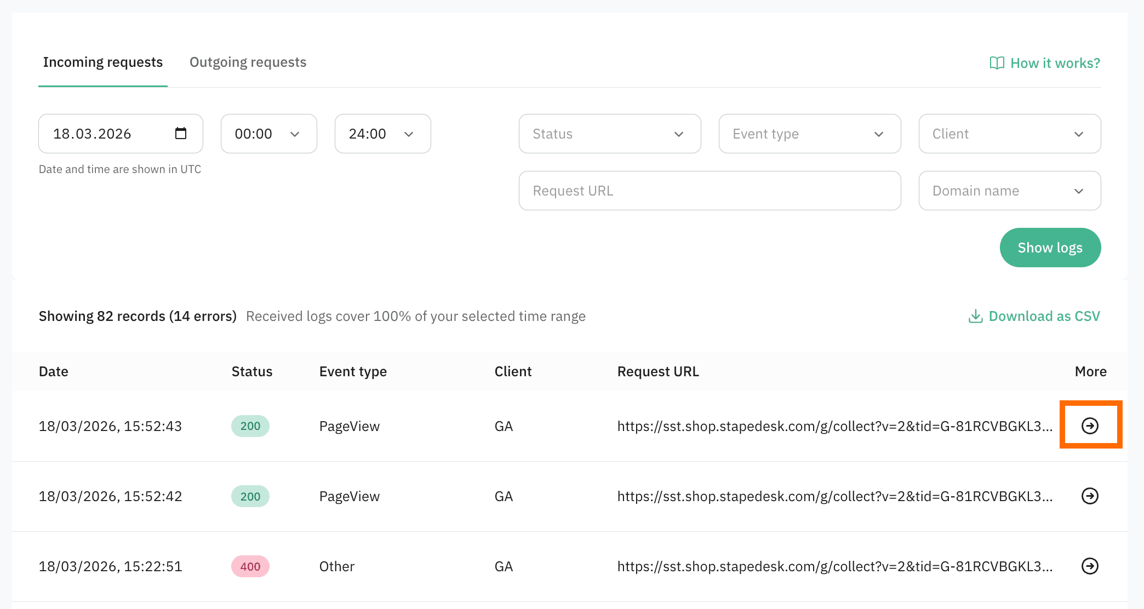Click the download icon next to Download as CSV
The width and height of the screenshot is (1144, 609).
click(976, 316)
